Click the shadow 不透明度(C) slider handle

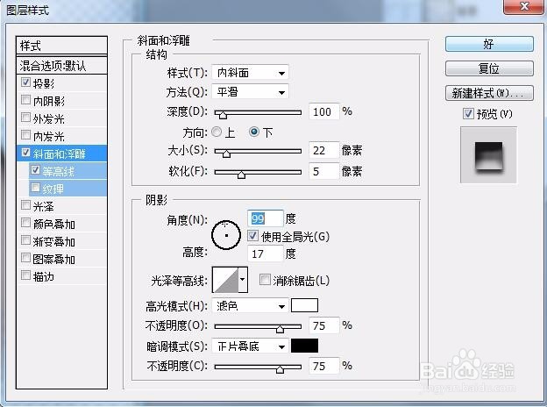click(x=280, y=369)
